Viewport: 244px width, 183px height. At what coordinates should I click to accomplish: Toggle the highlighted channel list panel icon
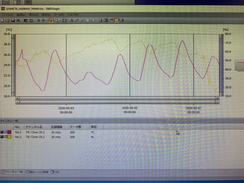(117, 21)
